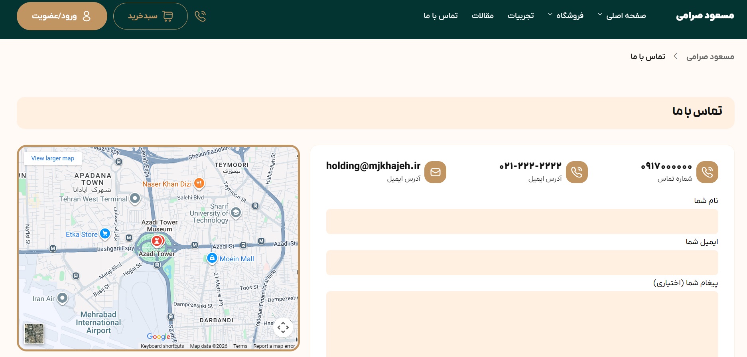Expand the Home page menu dropdown
This screenshot has height=357, width=747.
[622, 16]
